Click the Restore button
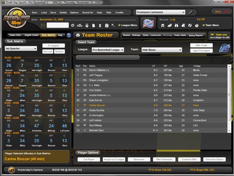This screenshot has height=176, width=234. pos(59,52)
